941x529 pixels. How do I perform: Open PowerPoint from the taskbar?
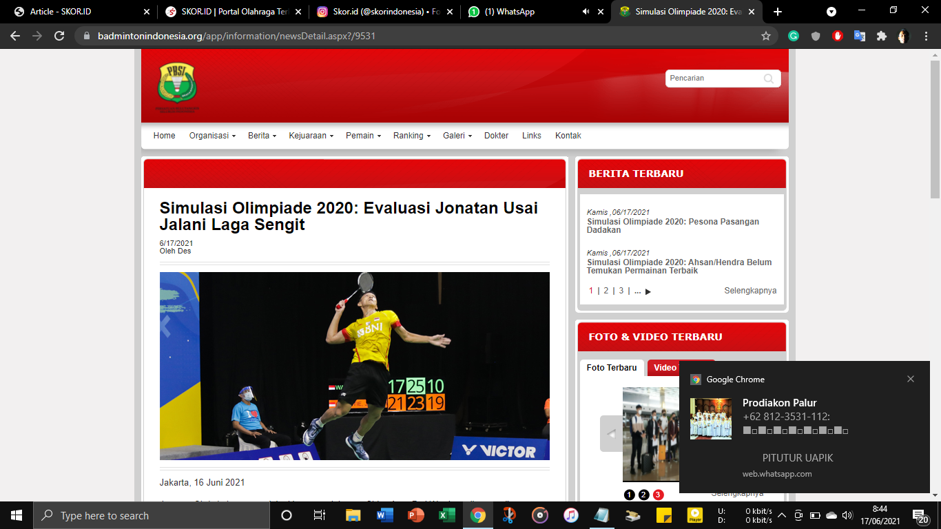pyautogui.click(x=415, y=515)
